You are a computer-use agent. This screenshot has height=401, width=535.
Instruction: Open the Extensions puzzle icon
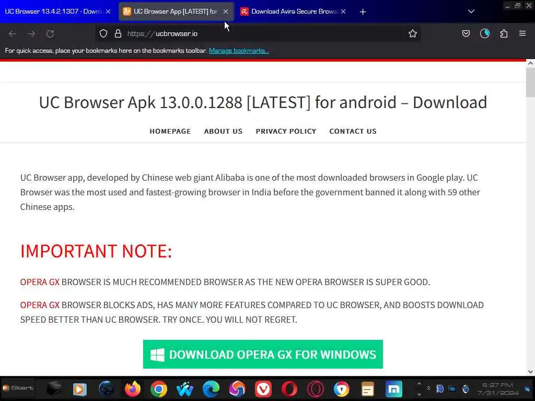point(504,33)
